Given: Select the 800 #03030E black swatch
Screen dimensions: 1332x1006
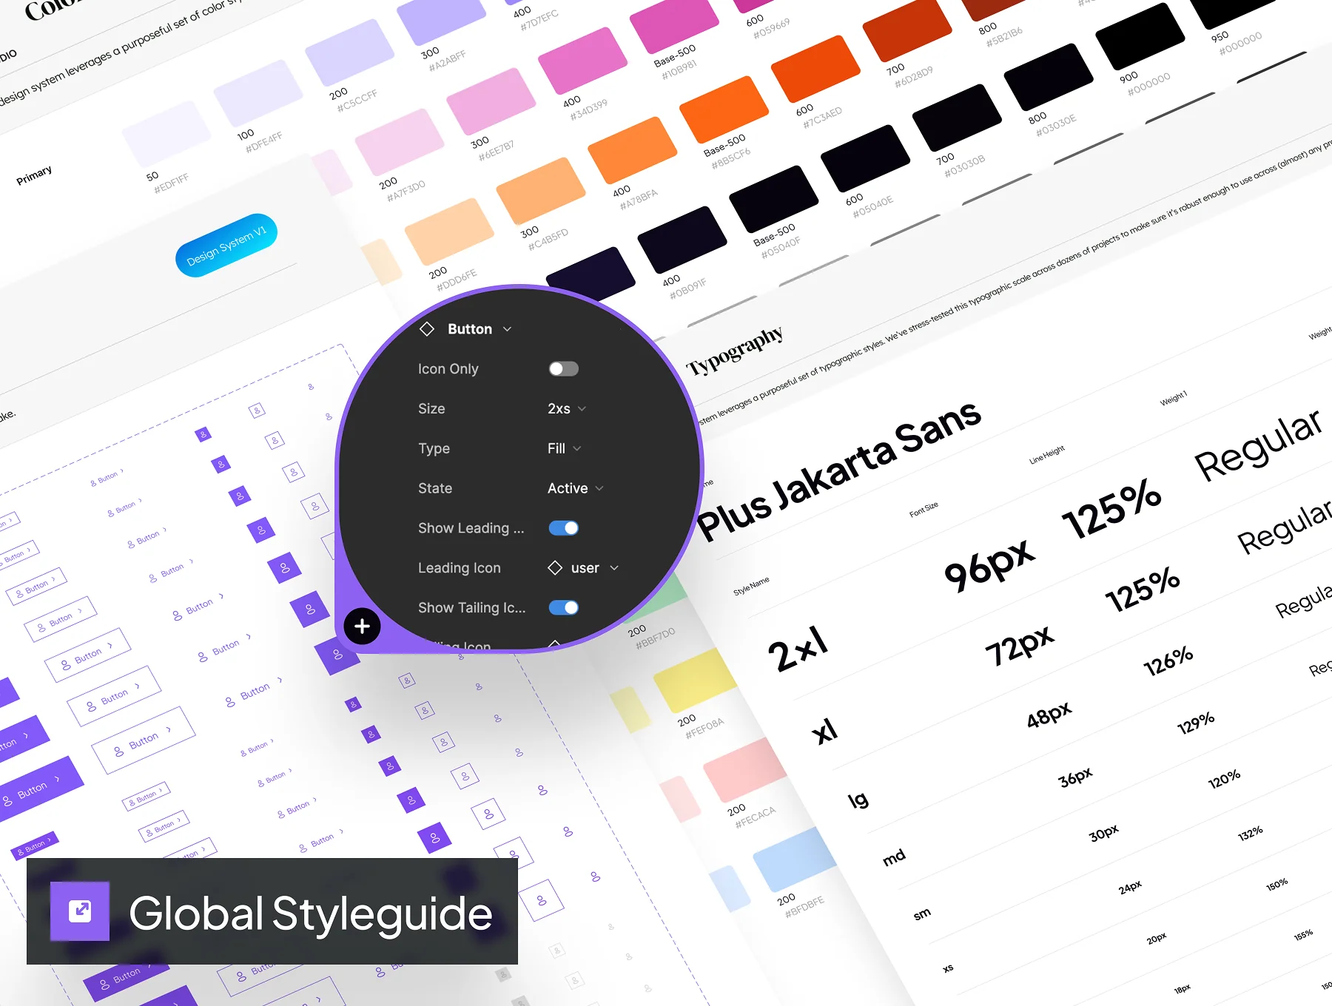Looking at the screenshot, I should (1049, 77).
